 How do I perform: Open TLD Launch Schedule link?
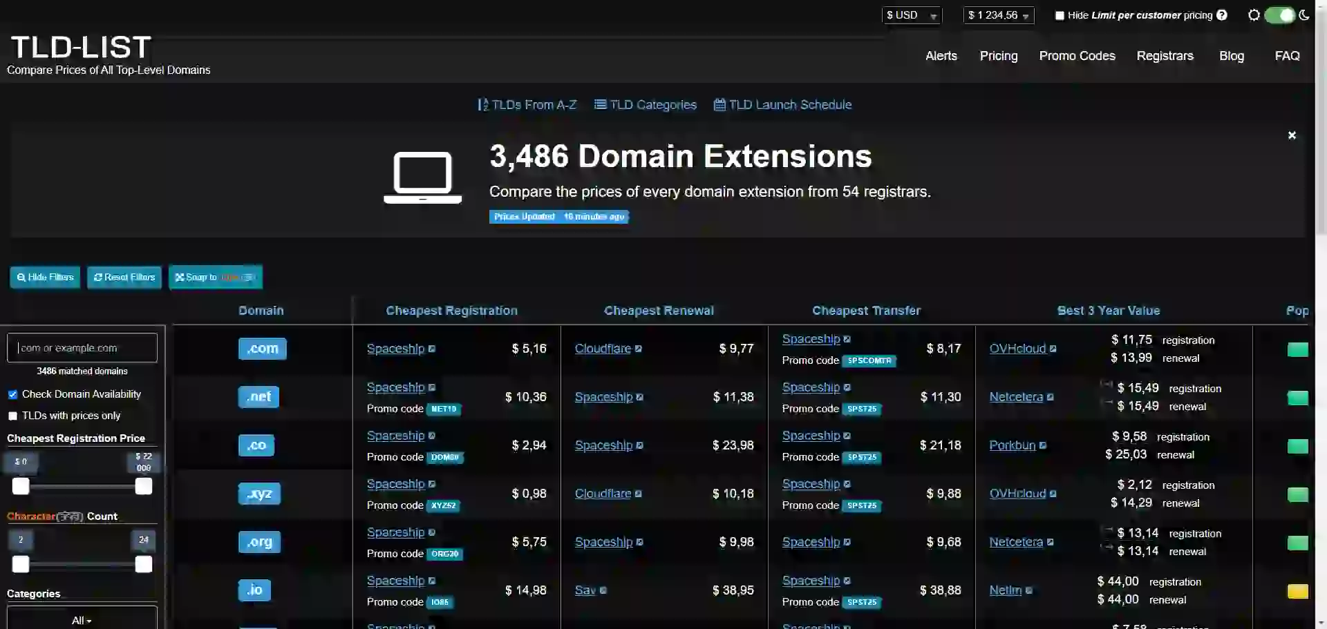[x=782, y=105]
